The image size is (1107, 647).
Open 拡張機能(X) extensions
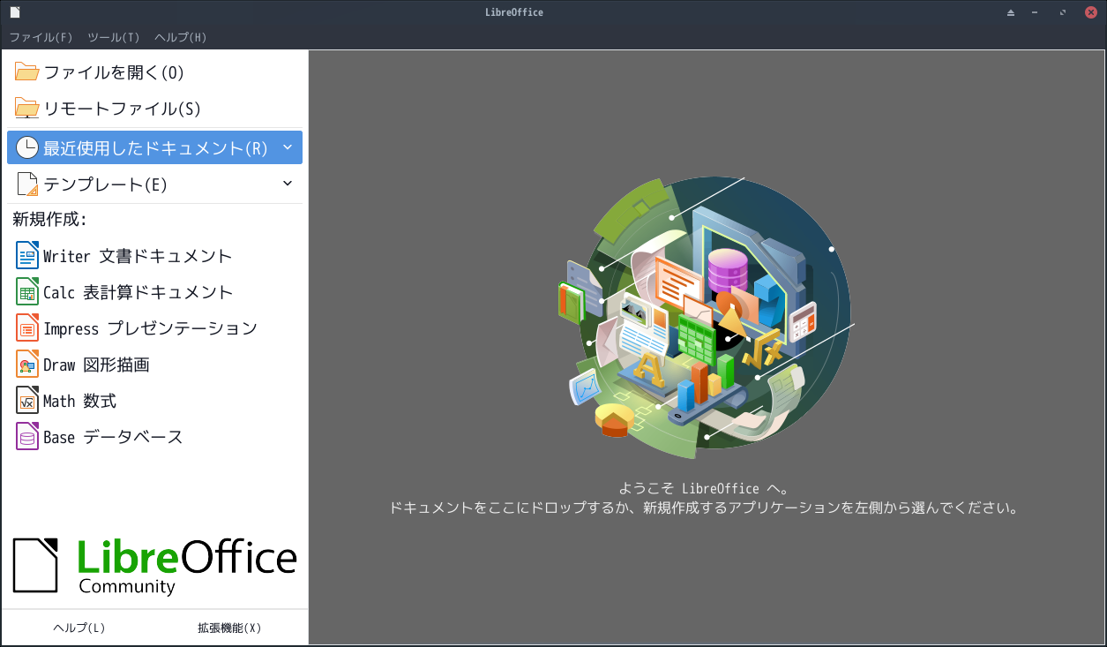229,628
